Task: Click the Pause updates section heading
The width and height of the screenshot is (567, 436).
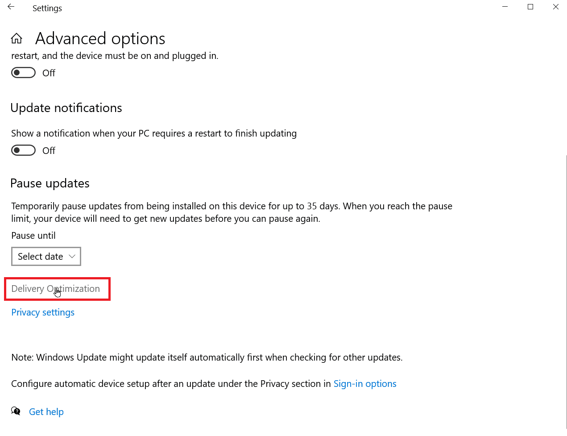Action: click(x=50, y=183)
